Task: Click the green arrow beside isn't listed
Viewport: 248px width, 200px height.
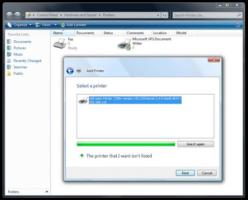Action: tap(82, 156)
